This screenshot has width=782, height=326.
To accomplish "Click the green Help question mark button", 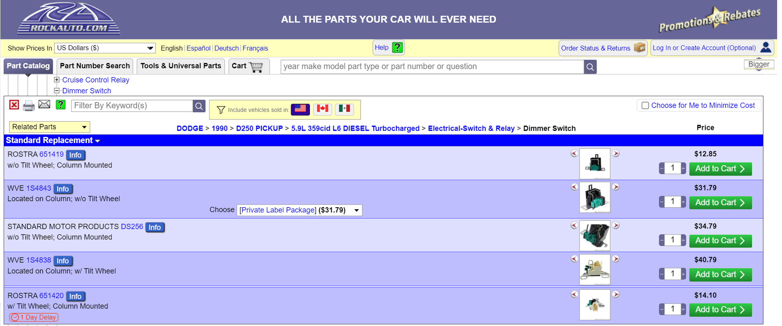I will (397, 48).
